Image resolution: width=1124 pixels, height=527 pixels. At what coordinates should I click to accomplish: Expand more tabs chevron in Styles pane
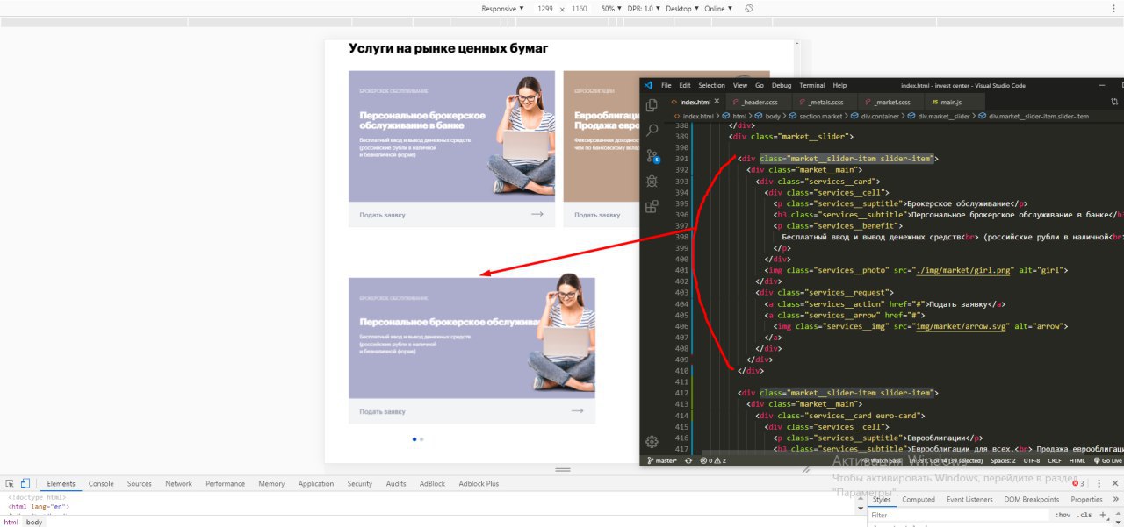(1114, 499)
